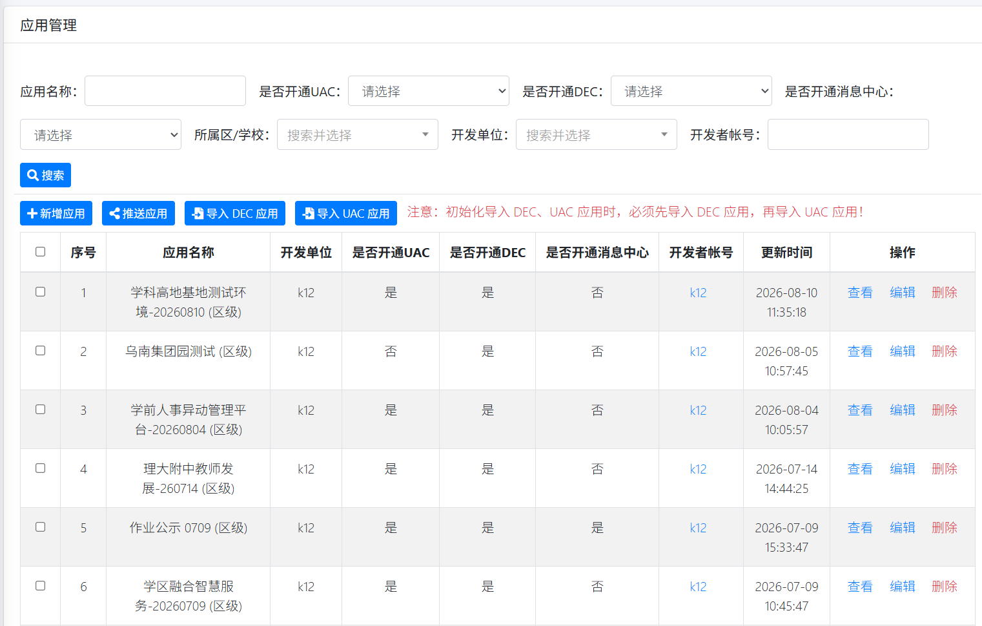The width and height of the screenshot is (982, 626).
Task: Check the checkbox for row 1
Action: tap(40, 292)
